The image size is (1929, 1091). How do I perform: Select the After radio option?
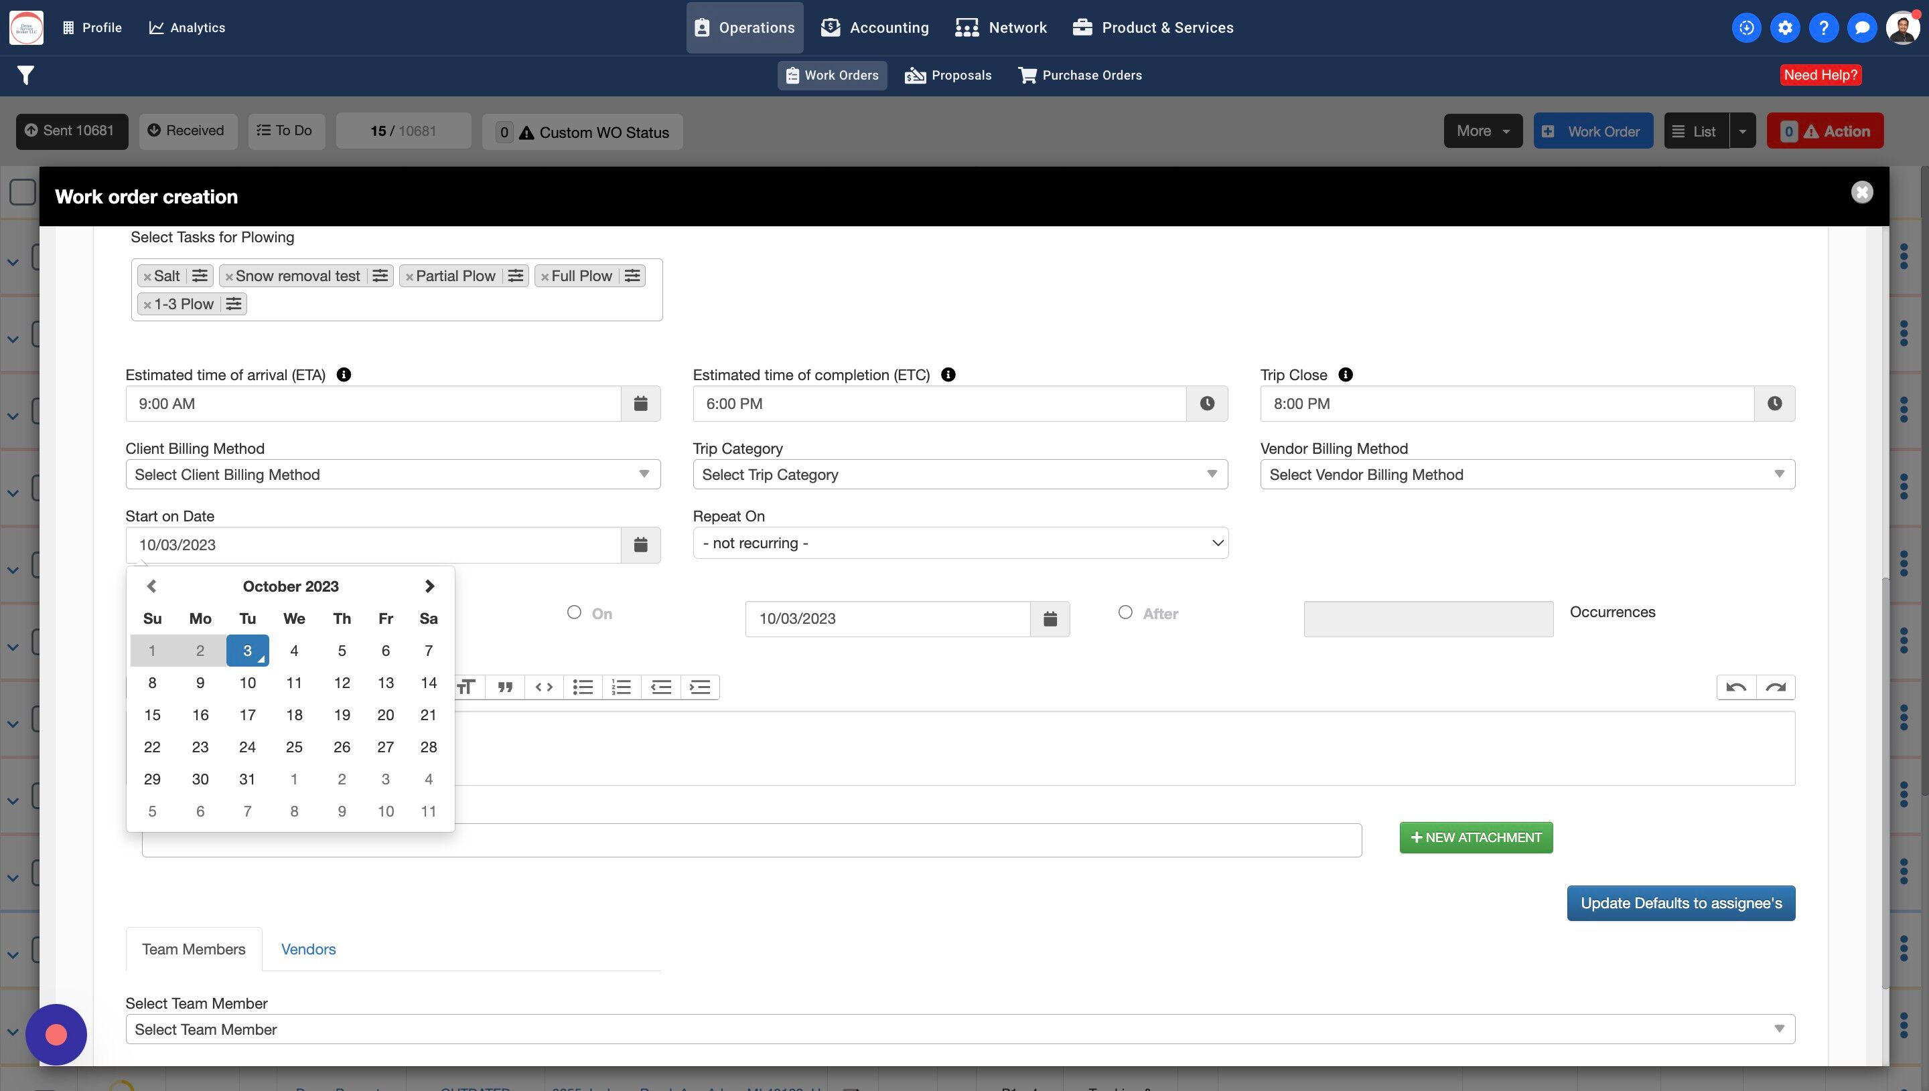[x=1125, y=612]
